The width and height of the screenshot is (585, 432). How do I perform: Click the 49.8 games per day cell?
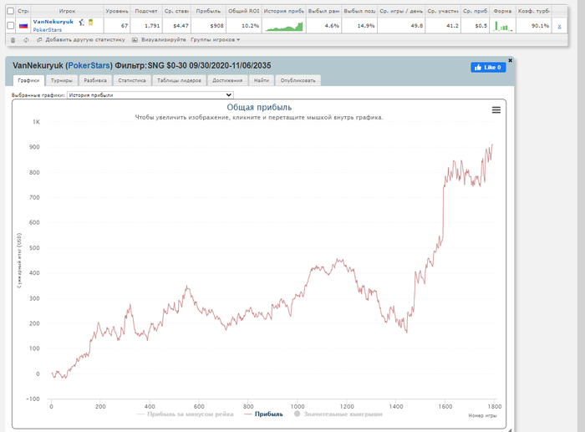(401, 26)
